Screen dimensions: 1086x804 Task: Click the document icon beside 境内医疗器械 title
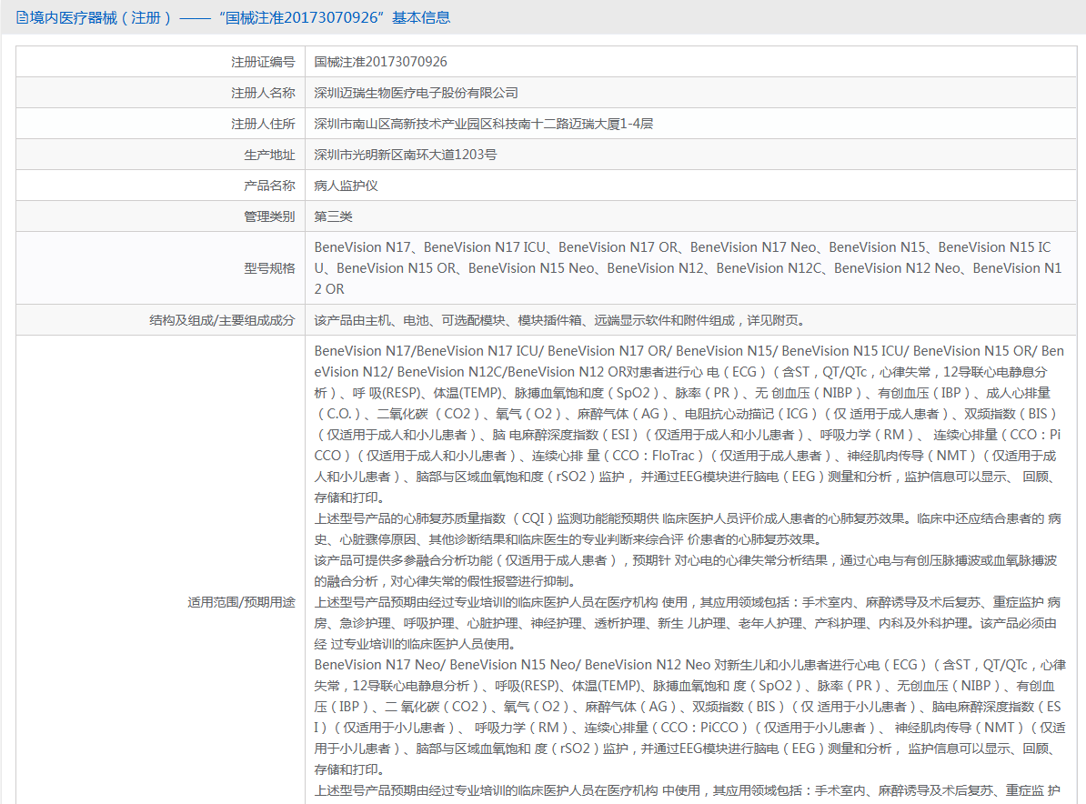pos(22,18)
